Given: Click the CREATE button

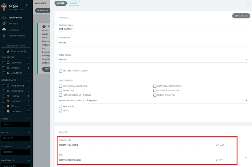Looking at the screenshot, I should tap(61, 3).
